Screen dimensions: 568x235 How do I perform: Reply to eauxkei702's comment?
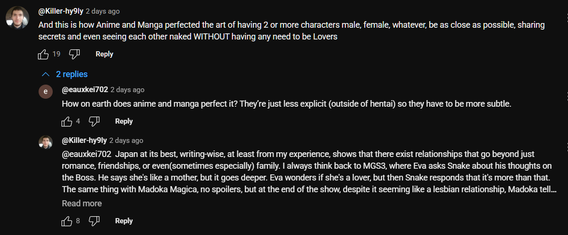coord(124,121)
